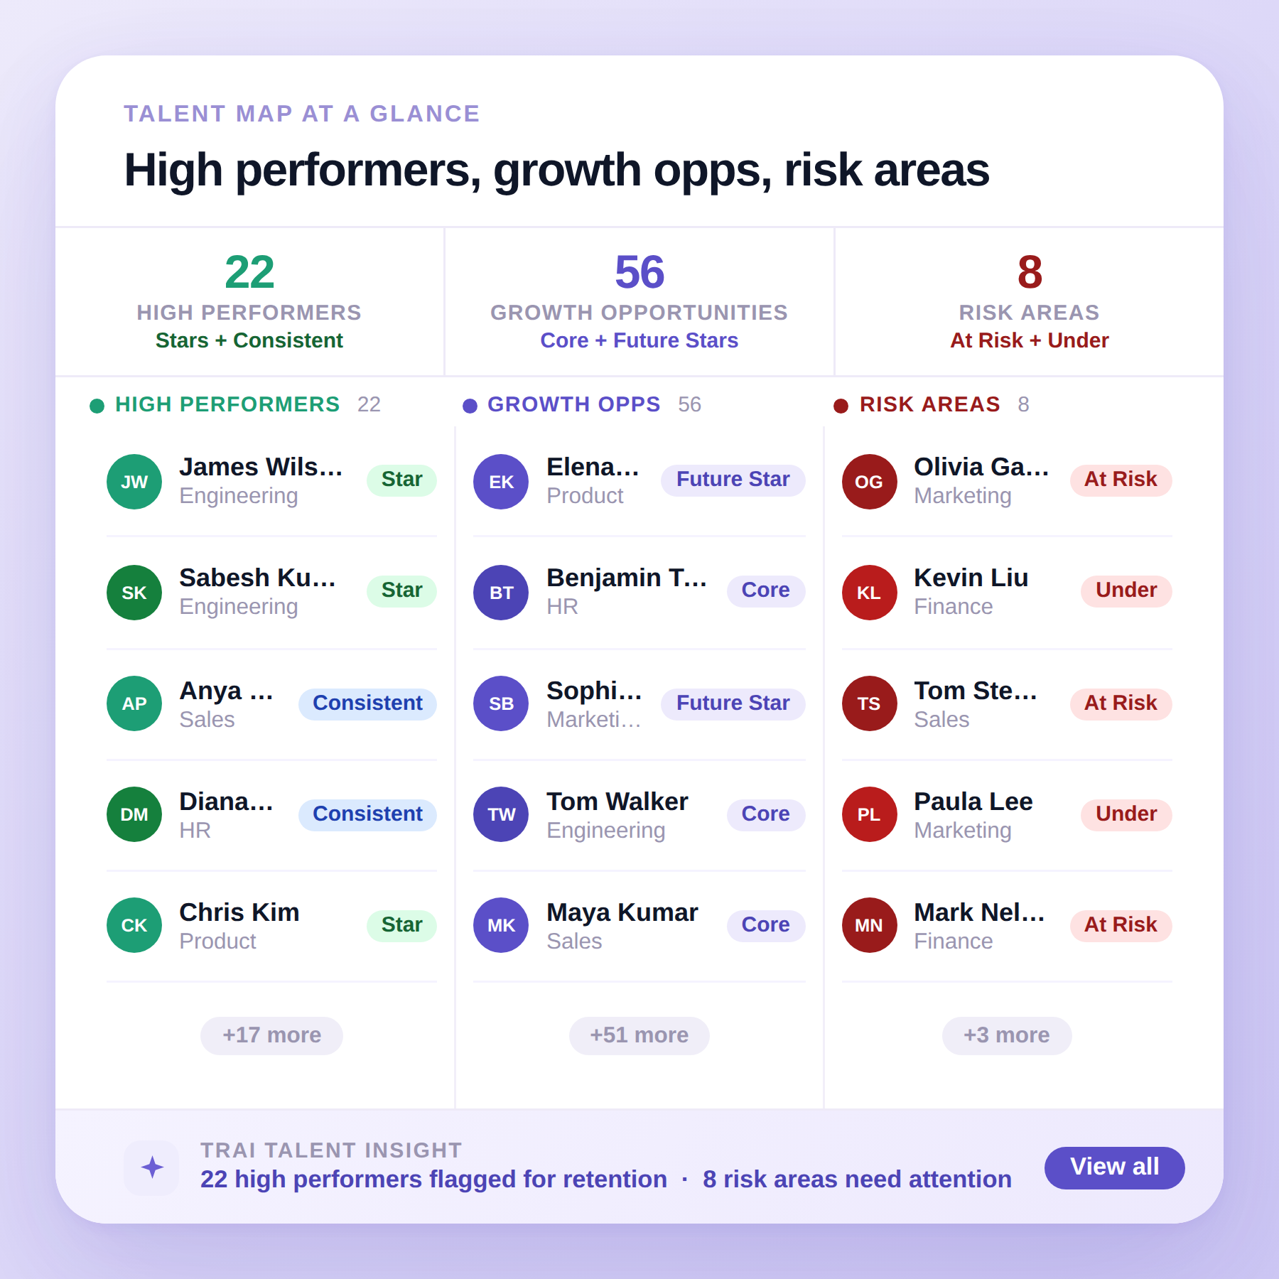Viewport: 1279px width, 1279px height.
Task: Expand the +17 more high performers list
Action: click(271, 1035)
